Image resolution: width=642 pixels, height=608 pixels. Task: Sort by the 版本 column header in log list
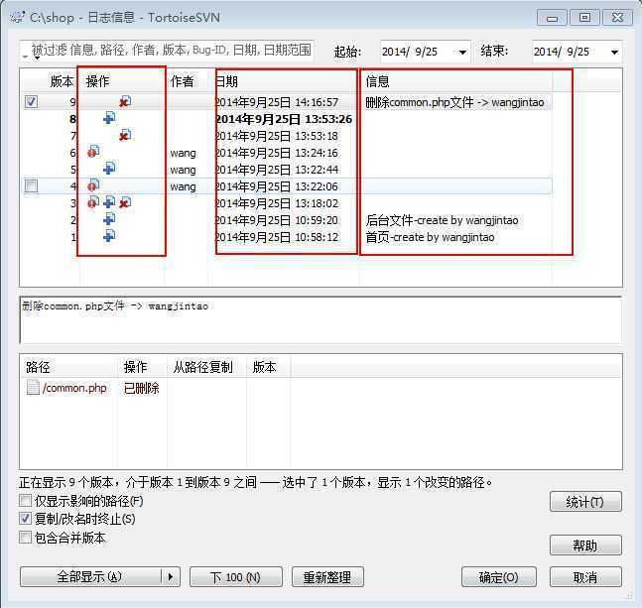[x=62, y=81]
